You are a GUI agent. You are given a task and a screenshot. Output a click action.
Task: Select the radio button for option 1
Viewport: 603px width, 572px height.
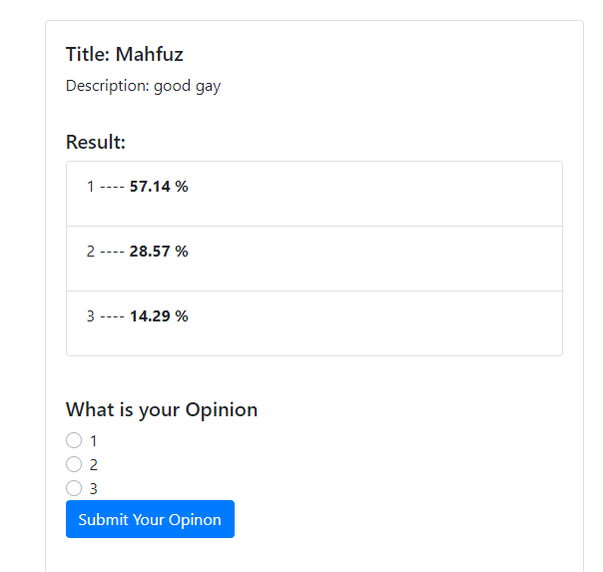click(74, 440)
